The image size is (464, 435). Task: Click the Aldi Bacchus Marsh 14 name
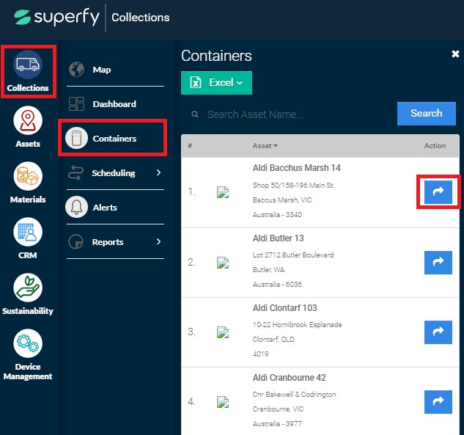297,168
